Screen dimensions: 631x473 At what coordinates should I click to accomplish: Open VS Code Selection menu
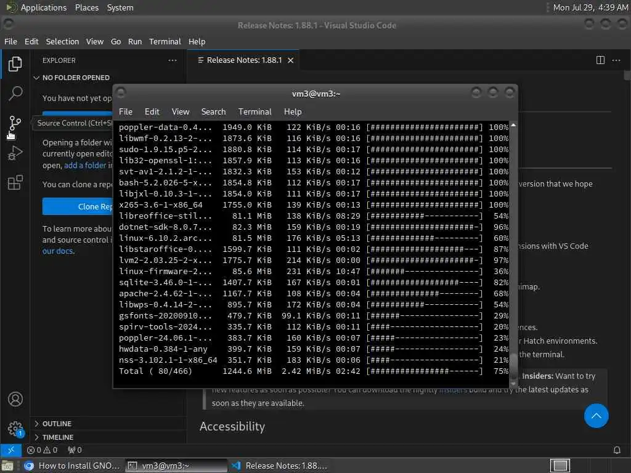coord(62,41)
